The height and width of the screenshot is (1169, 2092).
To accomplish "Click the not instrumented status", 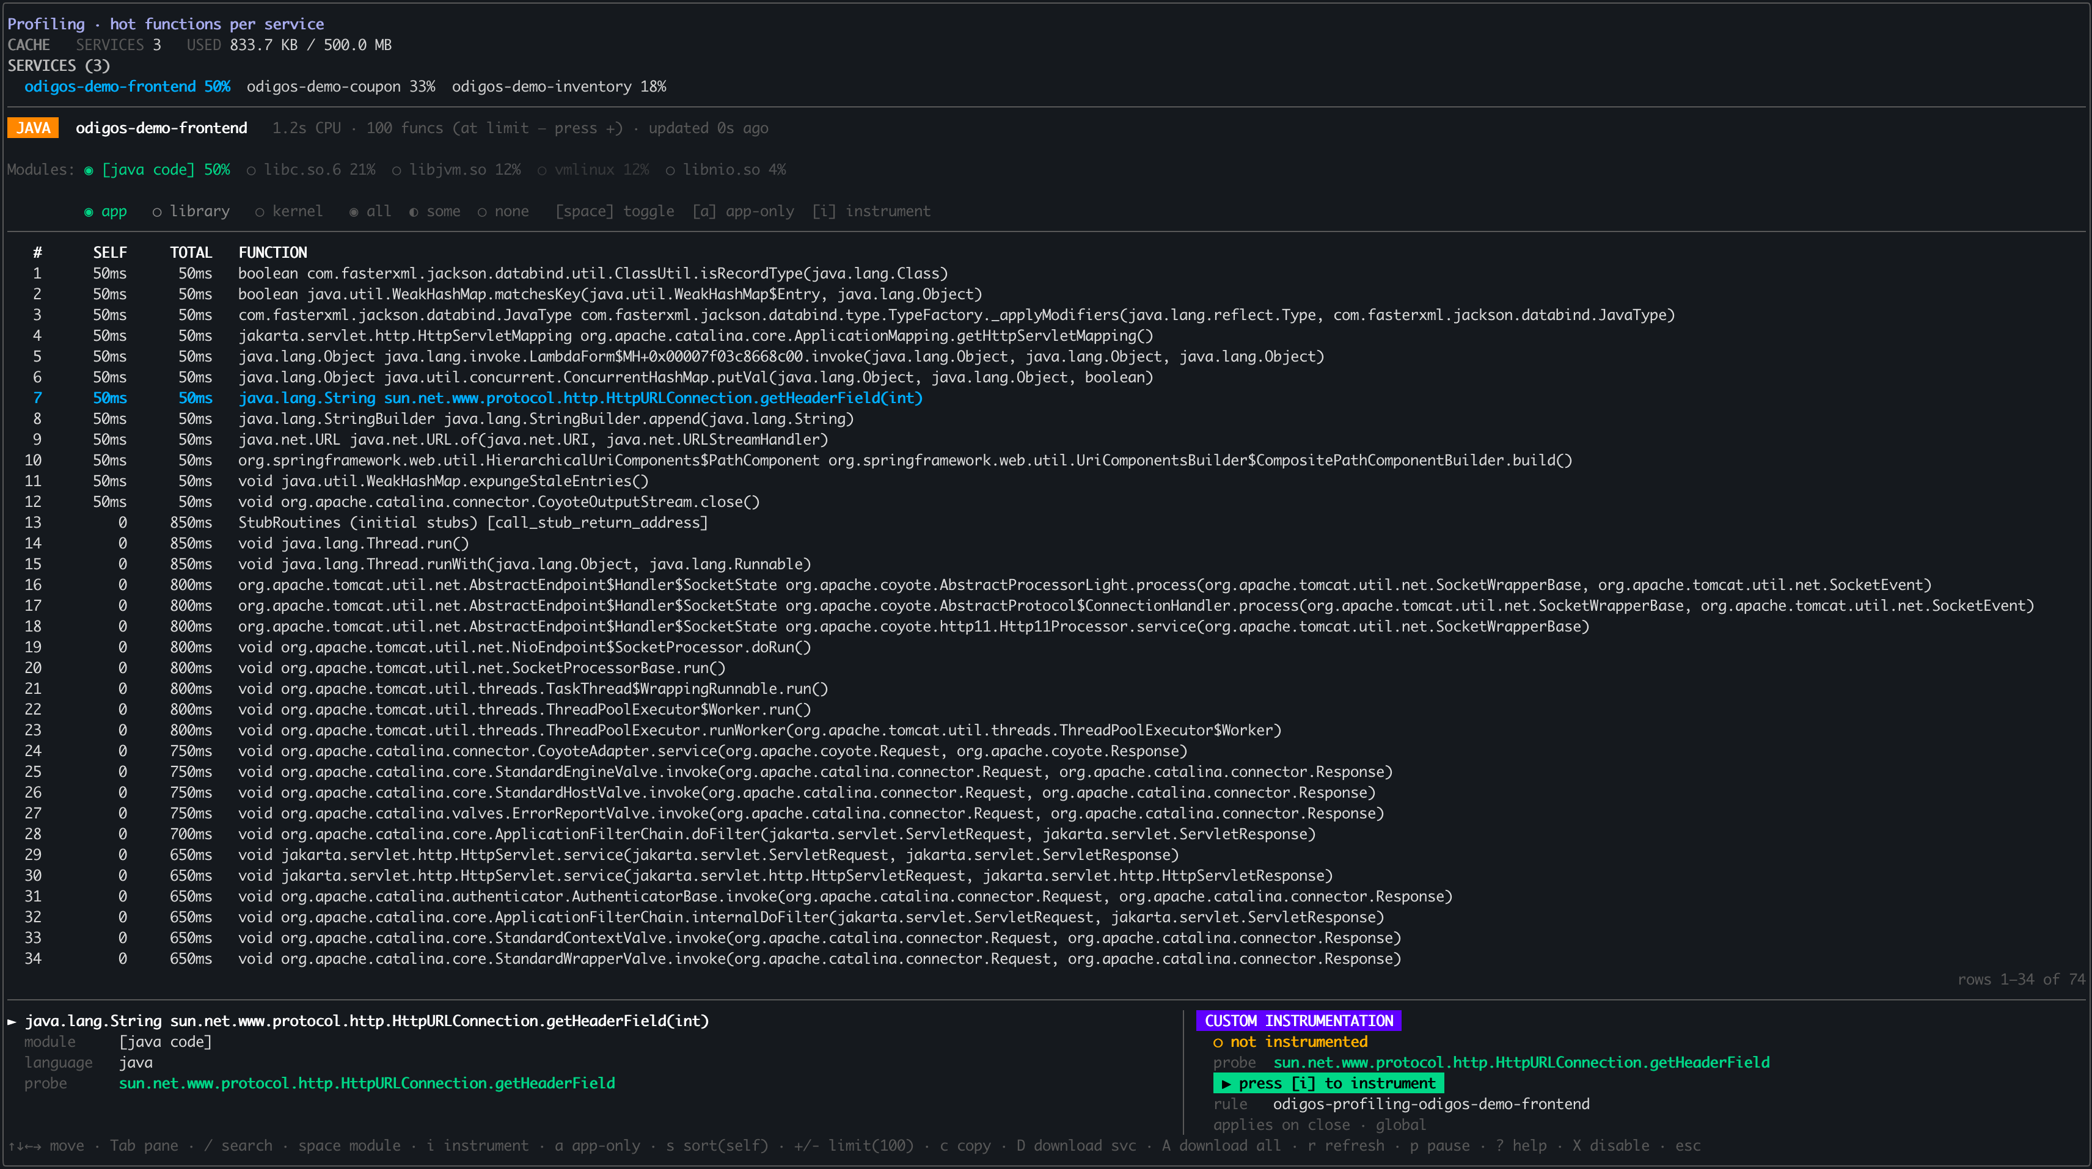I will coord(1290,1041).
